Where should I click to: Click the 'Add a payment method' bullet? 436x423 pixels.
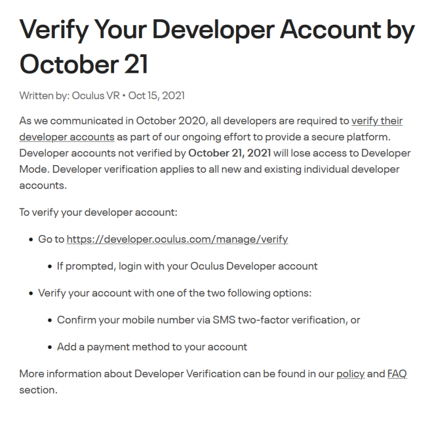pyautogui.click(x=152, y=347)
